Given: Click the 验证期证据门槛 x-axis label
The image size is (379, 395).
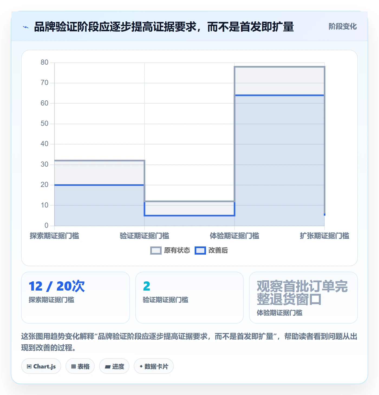Looking at the screenshot, I should click(x=145, y=236).
